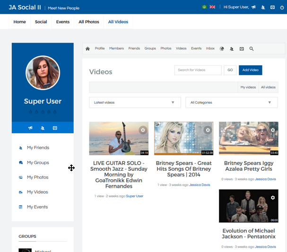287x252 pixels.
Task: Open friend requests icon in top header
Action: [263, 7]
